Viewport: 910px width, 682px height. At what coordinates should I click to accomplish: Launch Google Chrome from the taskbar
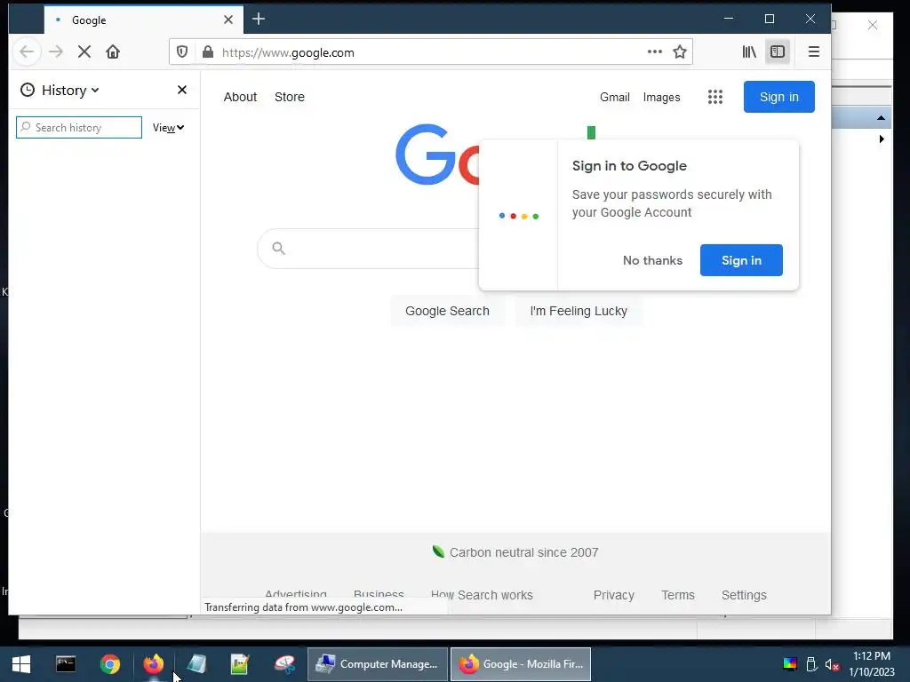coord(109,664)
